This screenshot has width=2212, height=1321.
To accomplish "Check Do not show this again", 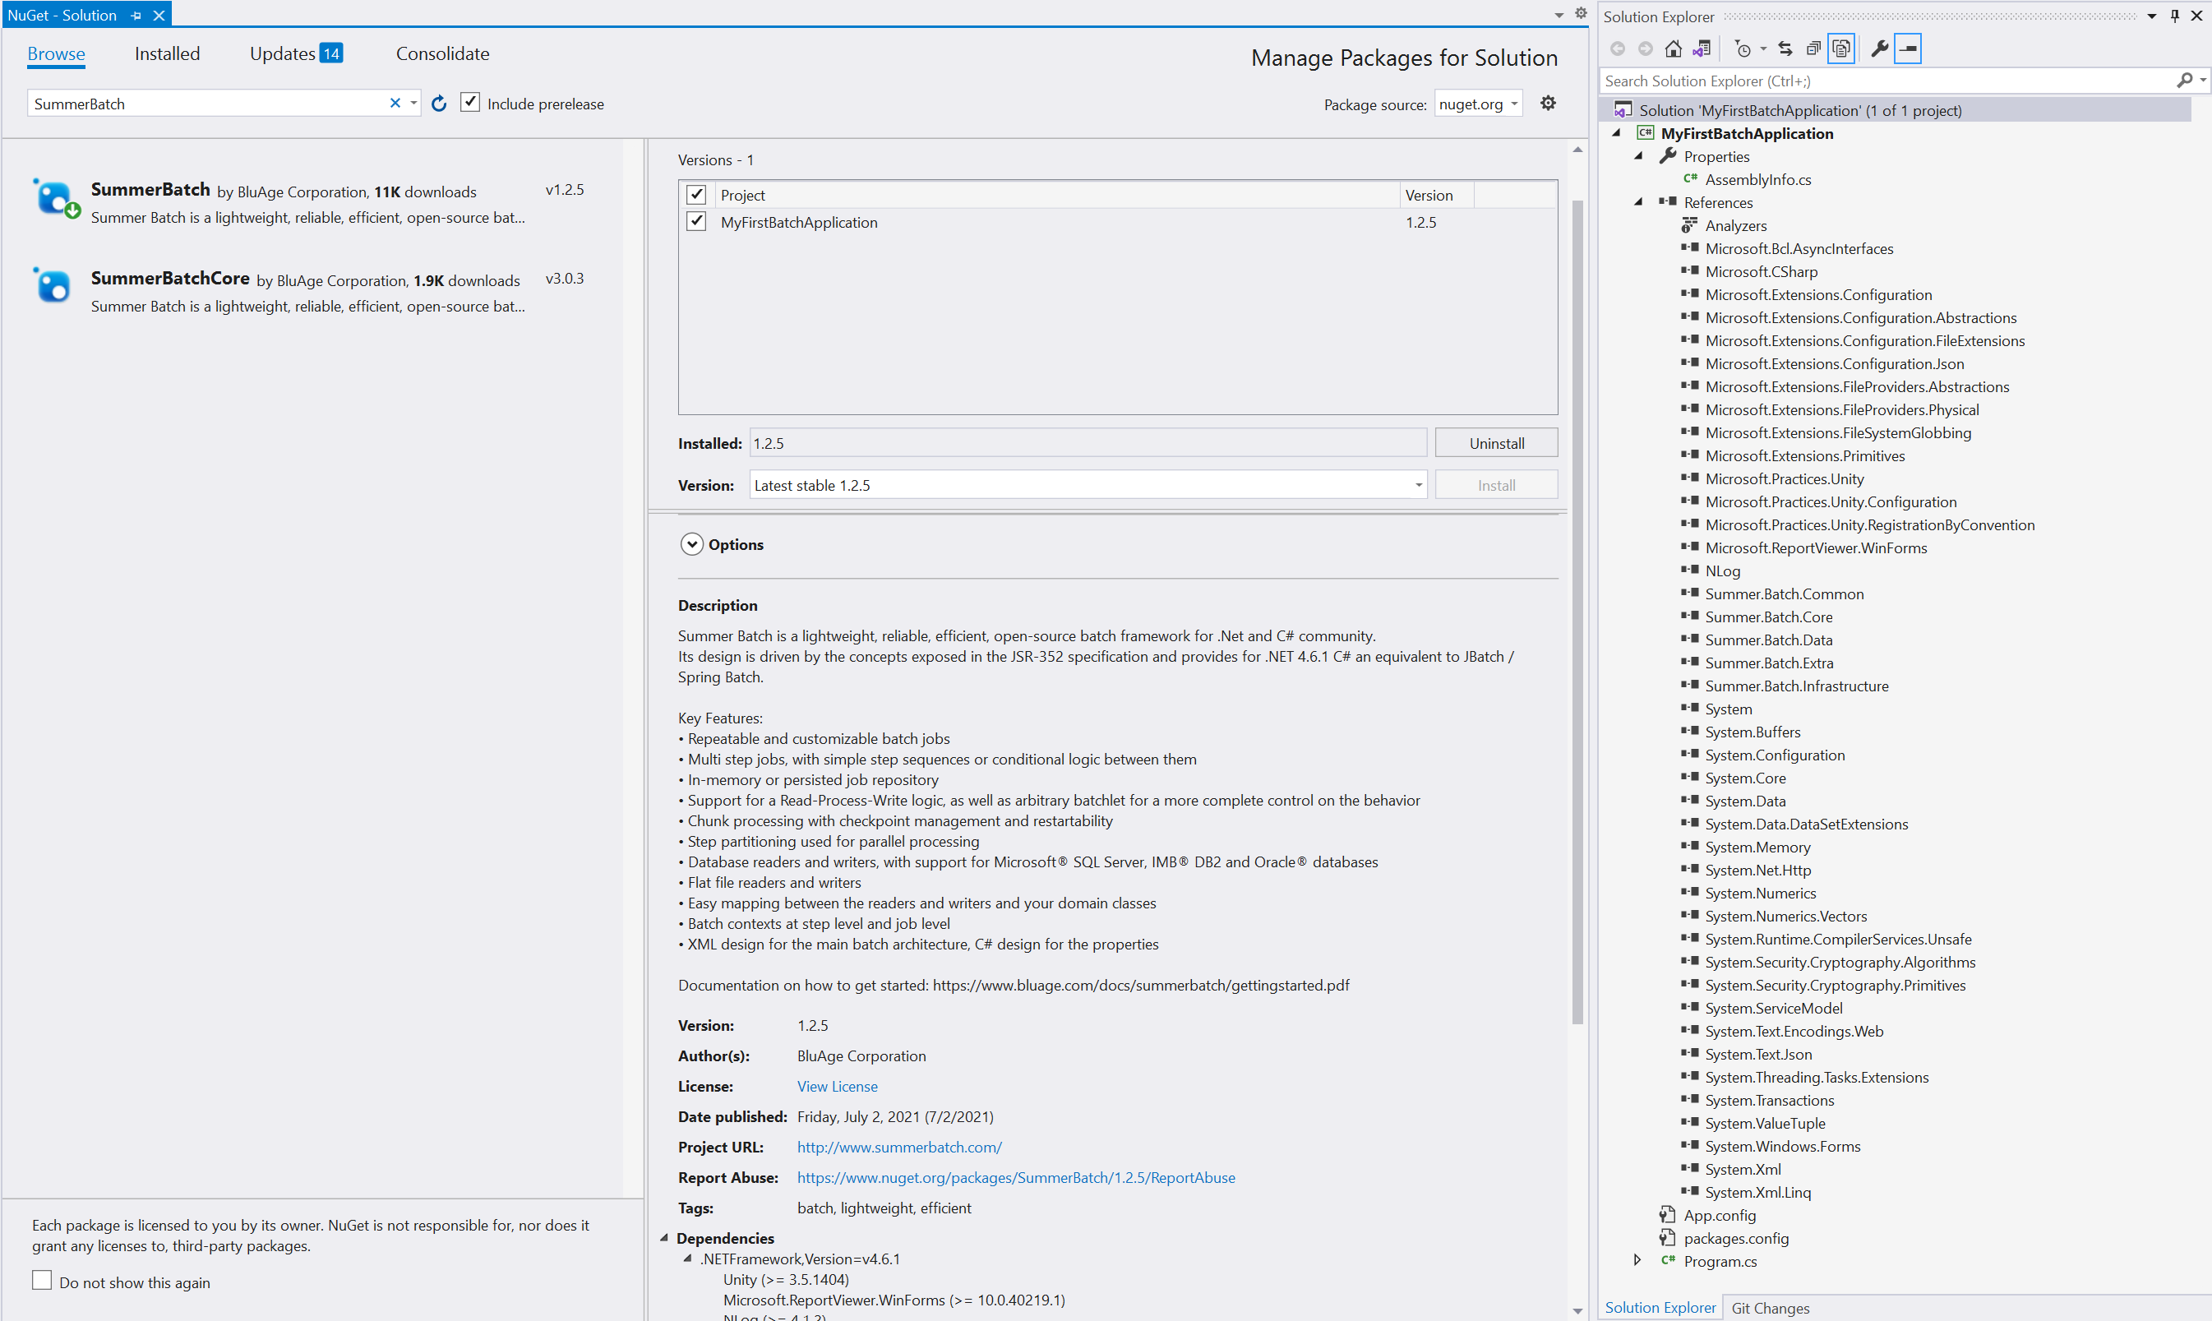I will coord(42,1280).
